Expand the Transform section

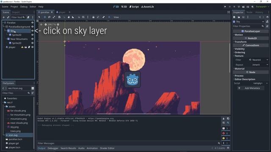coord(251,42)
